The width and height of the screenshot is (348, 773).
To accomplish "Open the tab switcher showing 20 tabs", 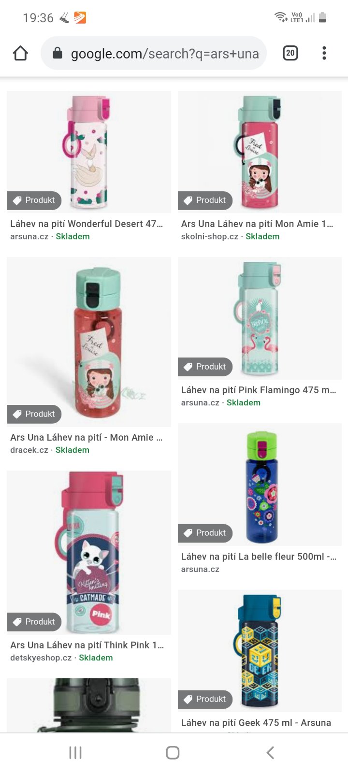I will pos(290,53).
